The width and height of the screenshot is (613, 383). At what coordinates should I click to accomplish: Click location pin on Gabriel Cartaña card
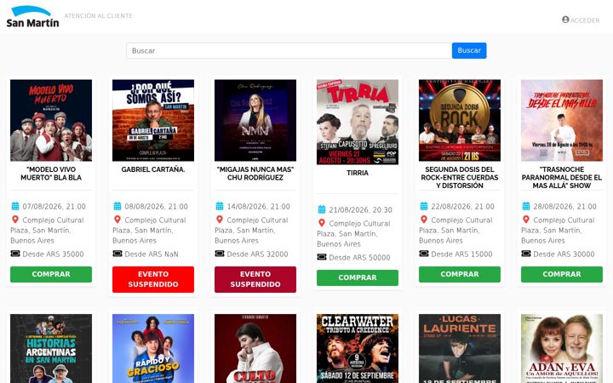(117, 220)
